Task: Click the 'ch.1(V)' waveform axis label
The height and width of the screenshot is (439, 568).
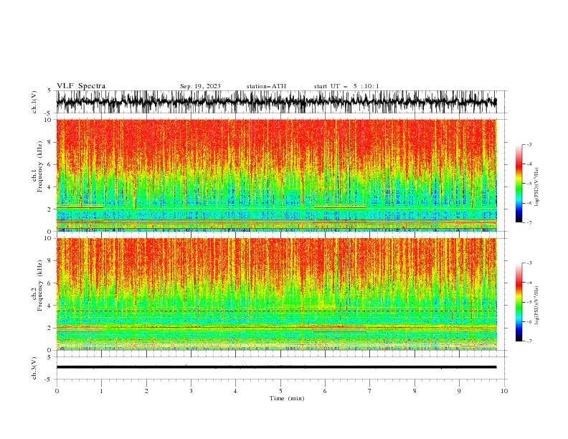Action: click(x=34, y=102)
